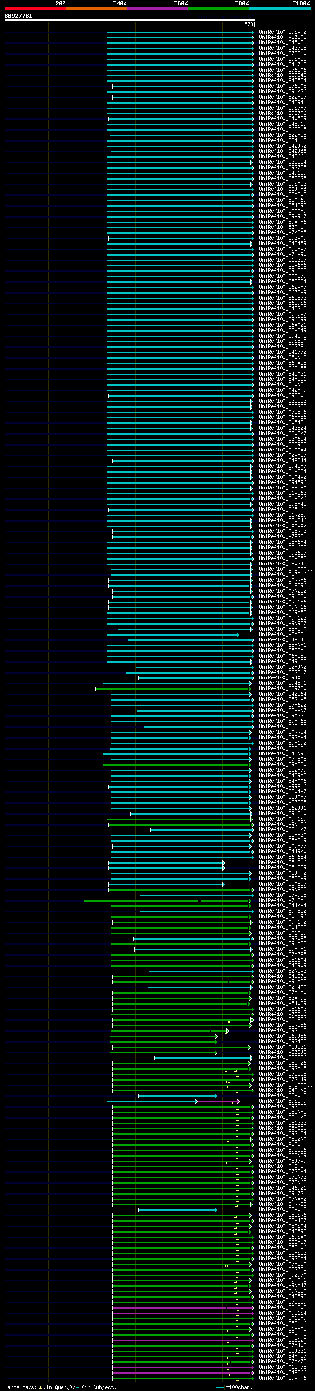Select the UniRef100_B9MT80 hit label

pos(283,596)
